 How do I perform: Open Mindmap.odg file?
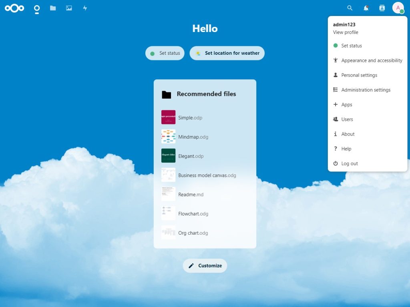205,137
